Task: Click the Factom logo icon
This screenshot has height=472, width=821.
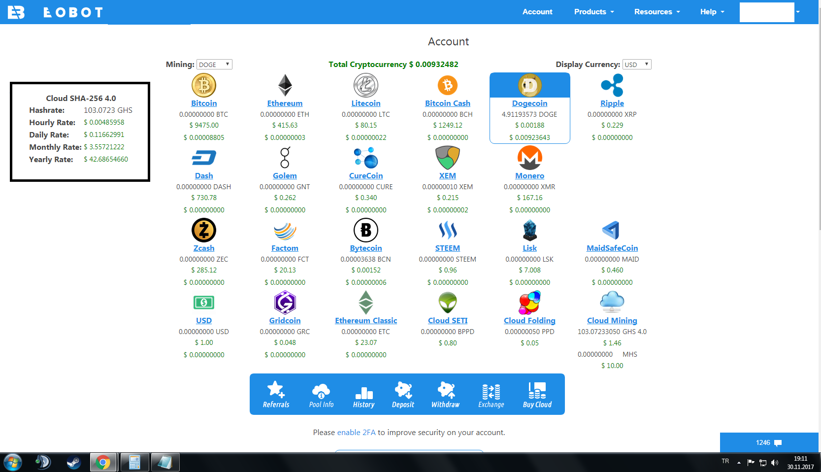Action: point(285,231)
